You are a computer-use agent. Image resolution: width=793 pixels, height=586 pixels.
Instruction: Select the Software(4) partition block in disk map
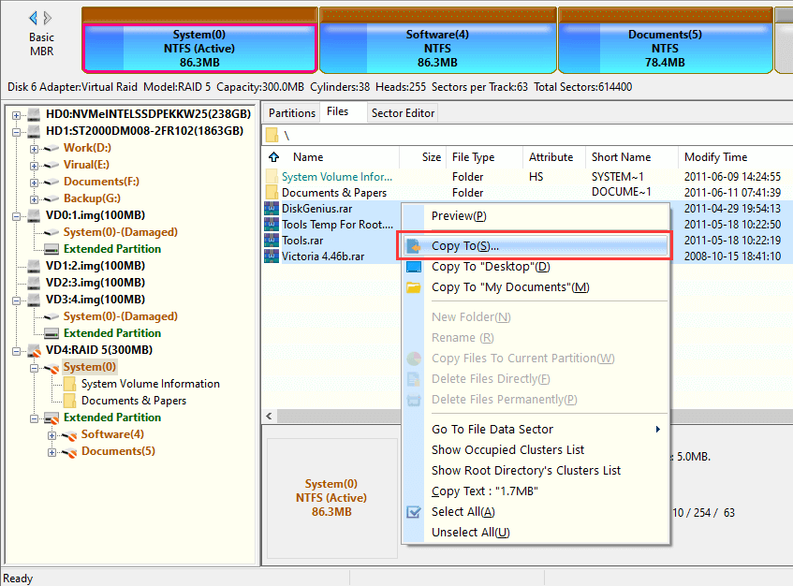(x=437, y=48)
